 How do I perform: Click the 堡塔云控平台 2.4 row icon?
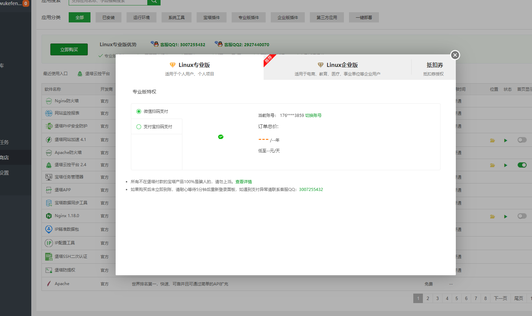tap(49, 165)
